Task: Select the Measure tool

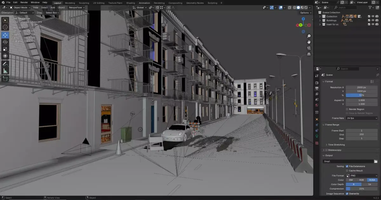Action: pyautogui.click(x=5, y=71)
